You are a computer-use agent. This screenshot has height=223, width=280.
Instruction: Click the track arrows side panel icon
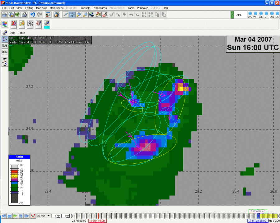5,62
